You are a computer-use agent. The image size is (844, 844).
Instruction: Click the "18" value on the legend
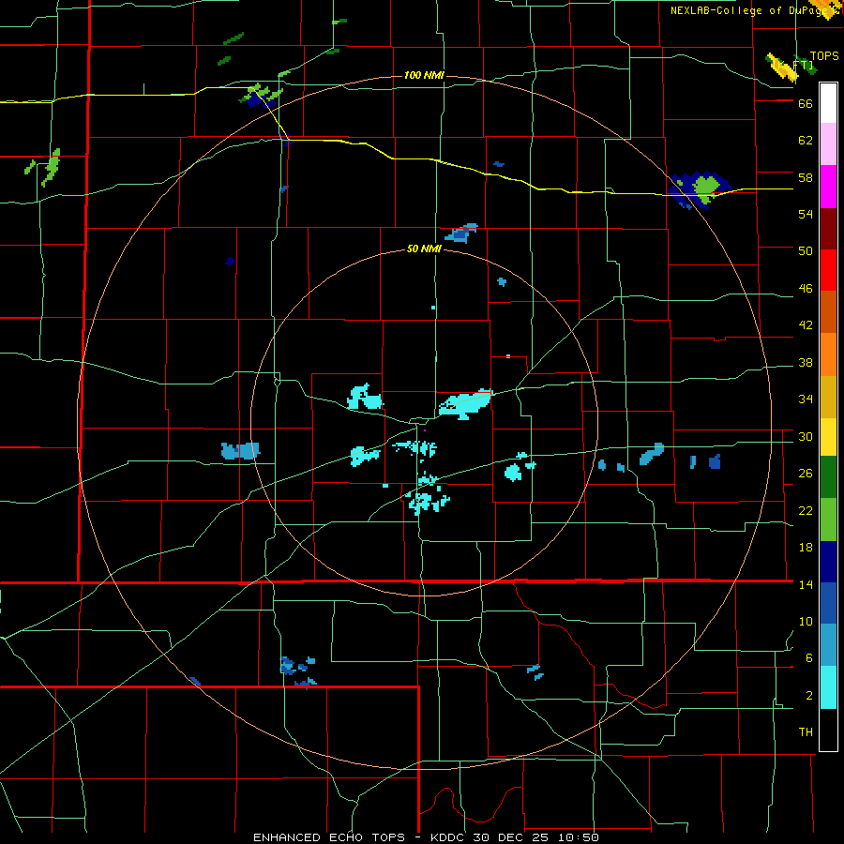[x=806, y=548]
